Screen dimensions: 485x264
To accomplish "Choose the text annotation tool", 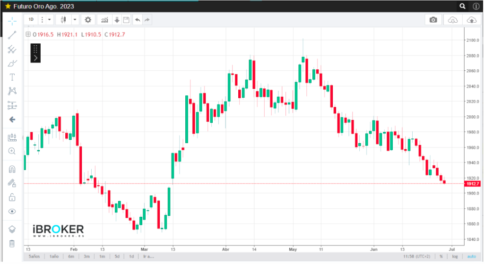I will click(12, 77).
